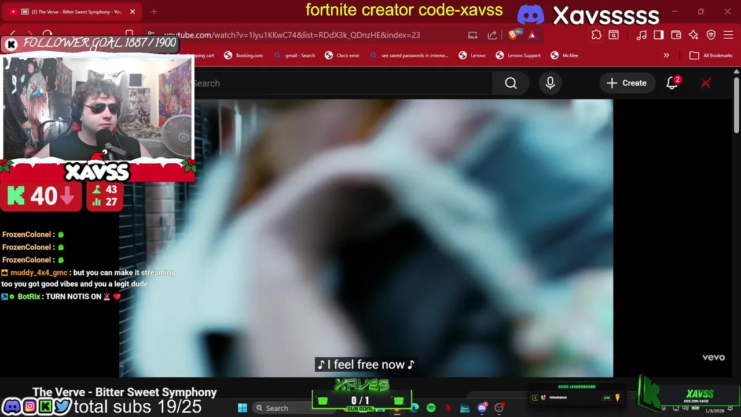Screen dimensions: 741x417
Task: Open the Clock error bookmark
Action: click(x=342, y=56)
